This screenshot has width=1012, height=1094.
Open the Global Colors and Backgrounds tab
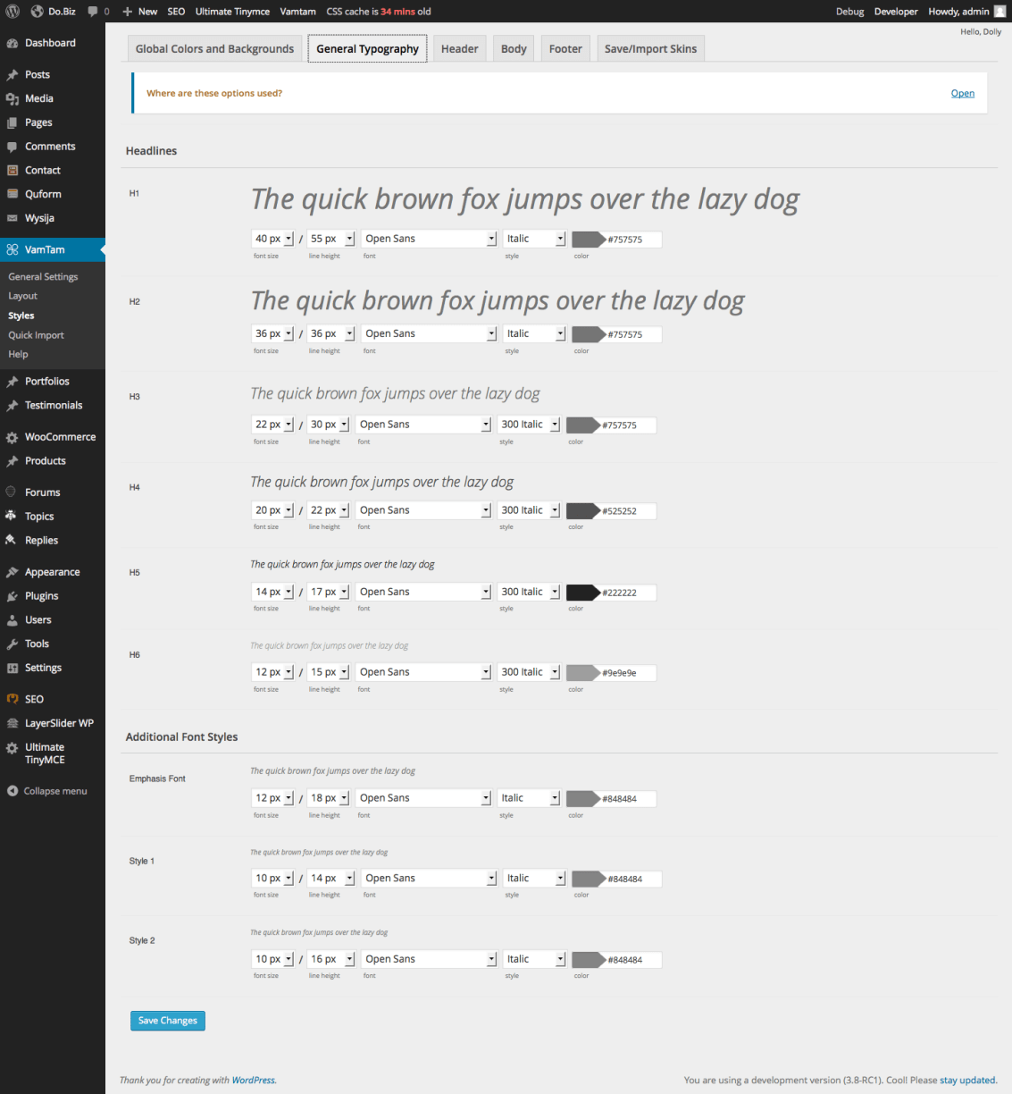tap(214, 49)
